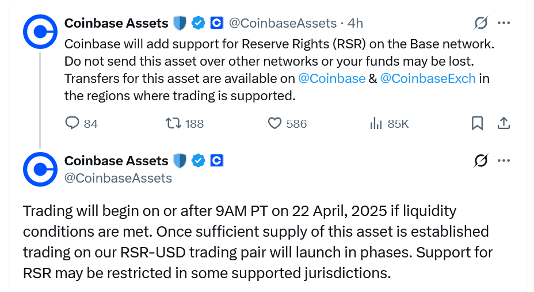The width and height of the screenshot is (534, 292).
Task: Click the Coinbase Assets name in first tweet
Action: [116, 23]
